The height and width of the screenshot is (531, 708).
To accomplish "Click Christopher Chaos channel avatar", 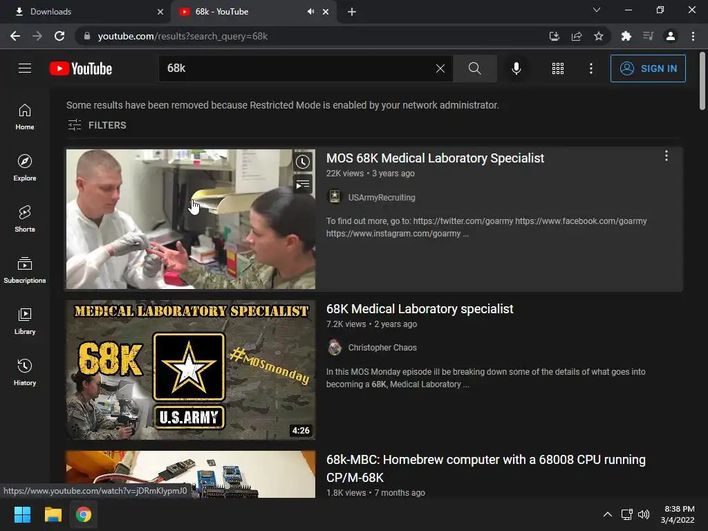I will (335, 347).
